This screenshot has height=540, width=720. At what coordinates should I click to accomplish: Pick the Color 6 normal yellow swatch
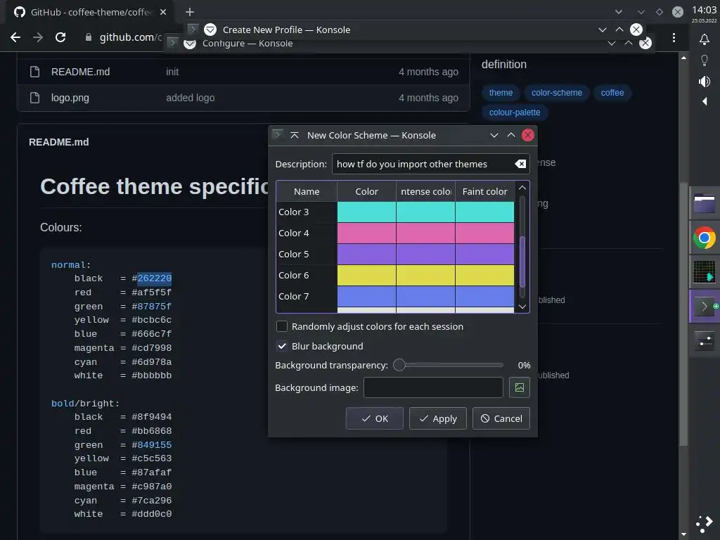366,276
